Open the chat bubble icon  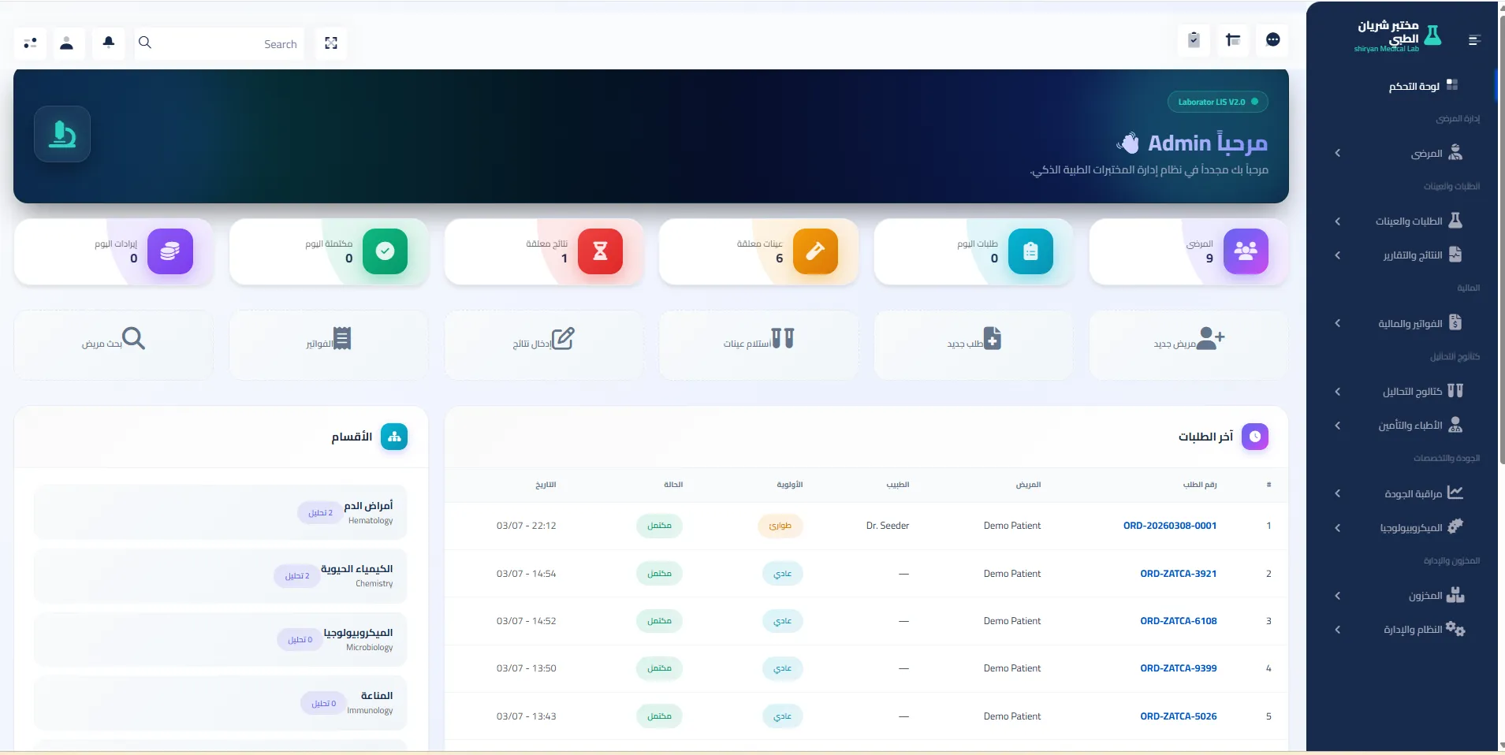coord(1272,40)
